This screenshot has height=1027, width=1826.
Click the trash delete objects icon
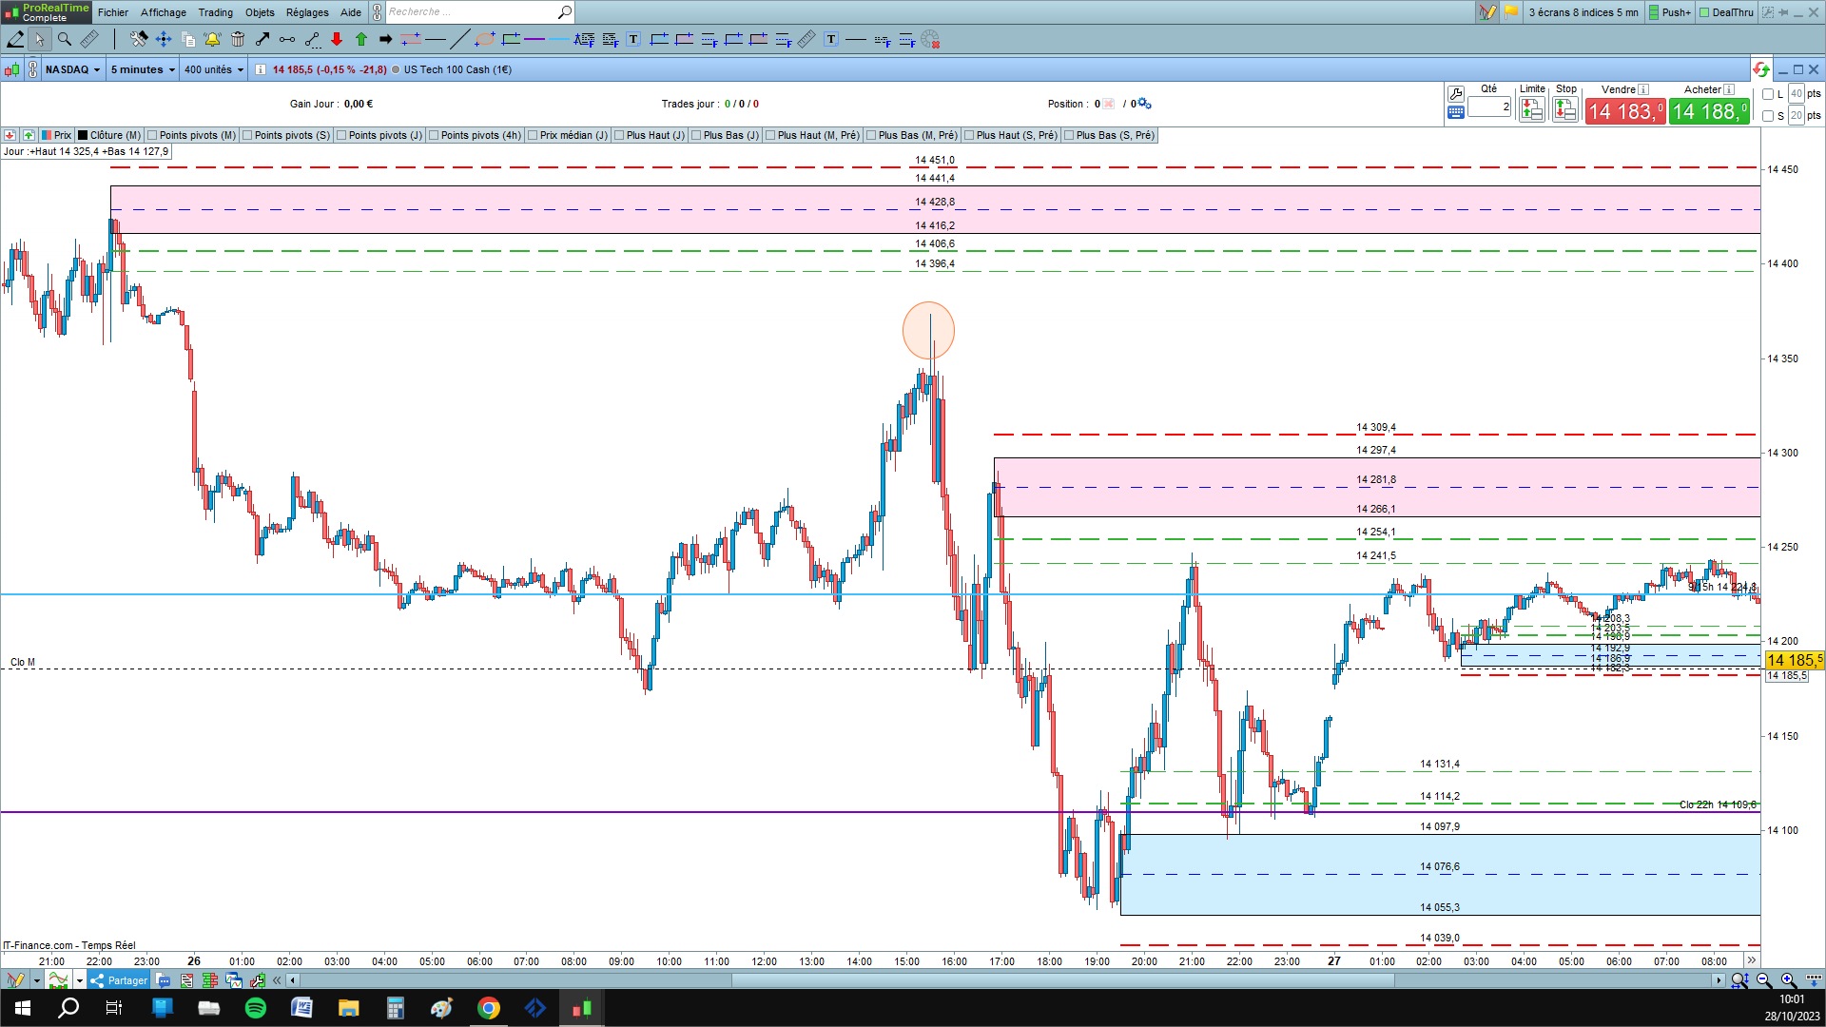(238, 39)
